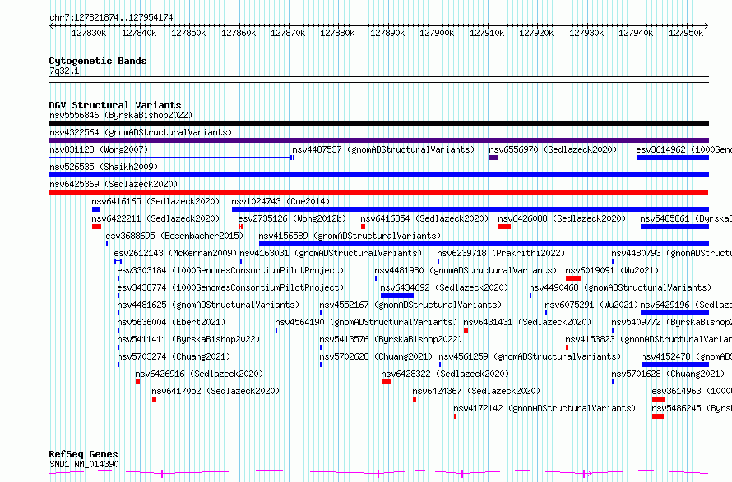Open nsv4163031 (gnomADStructuralVariants) label
The width and height of the screenshot is (732, 482).
[x=331, y=253]
